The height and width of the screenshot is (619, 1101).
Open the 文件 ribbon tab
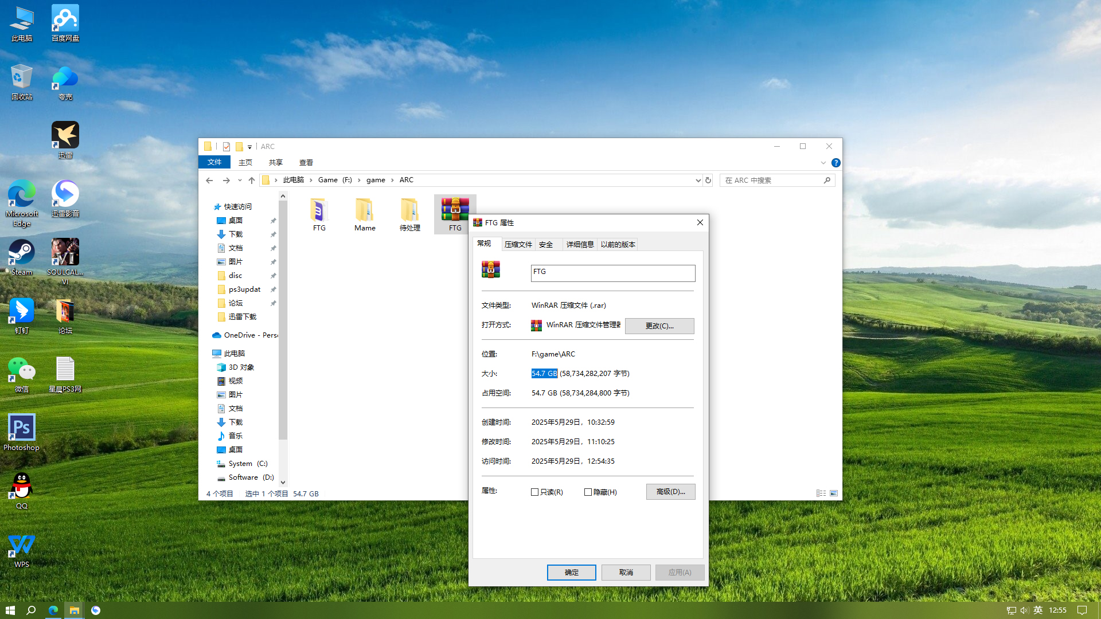point(214,162)
